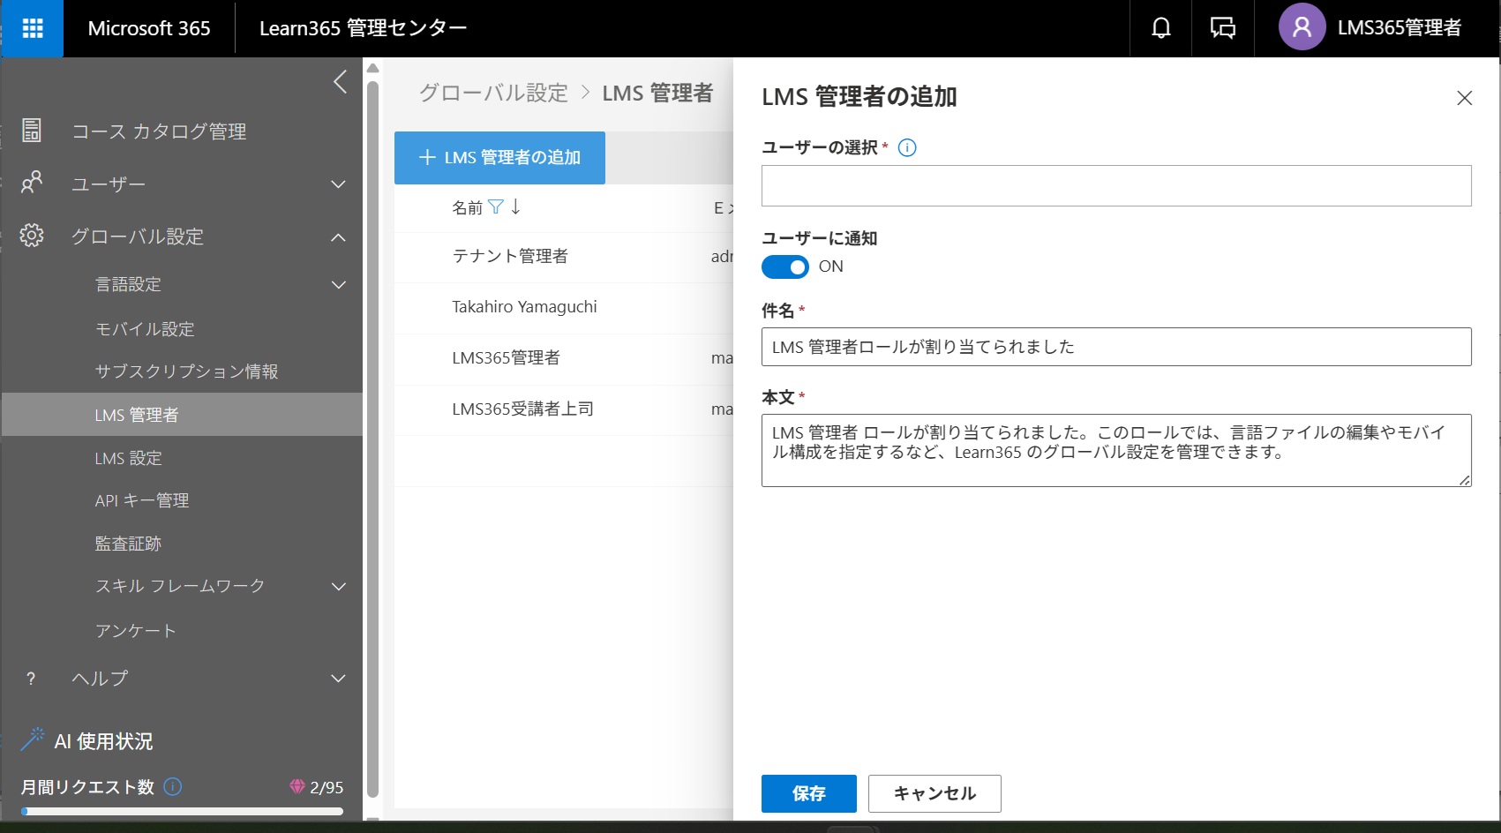The image size is (1501, 833).
Task: Click the コース カタログ管理 catalog icon
Action: click(32, 131)
